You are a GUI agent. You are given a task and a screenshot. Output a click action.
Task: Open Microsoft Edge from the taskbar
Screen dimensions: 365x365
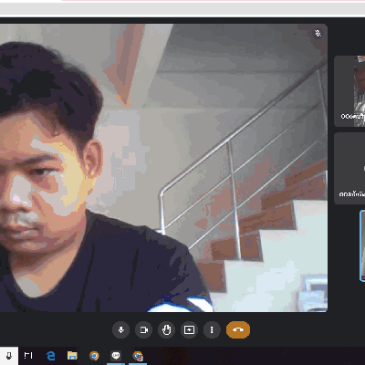pos(51,356)
